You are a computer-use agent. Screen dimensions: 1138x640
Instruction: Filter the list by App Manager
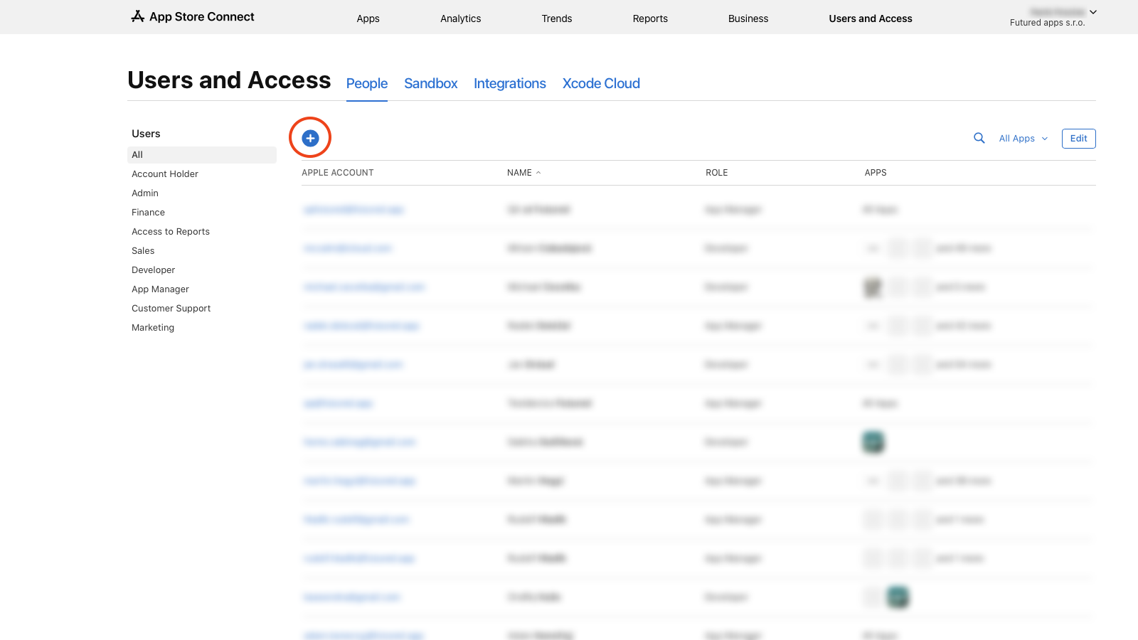[x=160, y=289]
